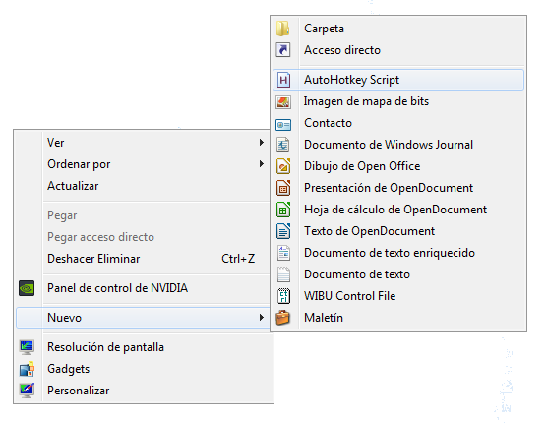The height and width of the screenshot is (423, 546).
Task: Click the Acceso directo shortcut arrow icon
Action: 282,50
